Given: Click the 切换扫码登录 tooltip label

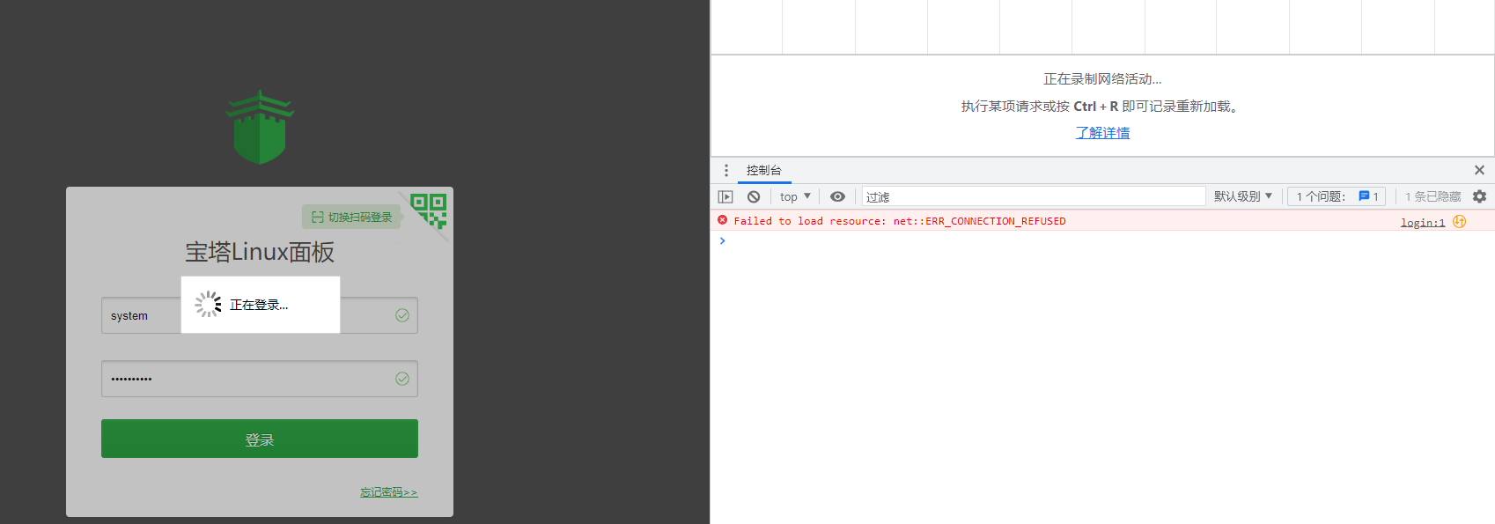Looking at the screenshot, I should pyautogui.click(x=352, y=217).
